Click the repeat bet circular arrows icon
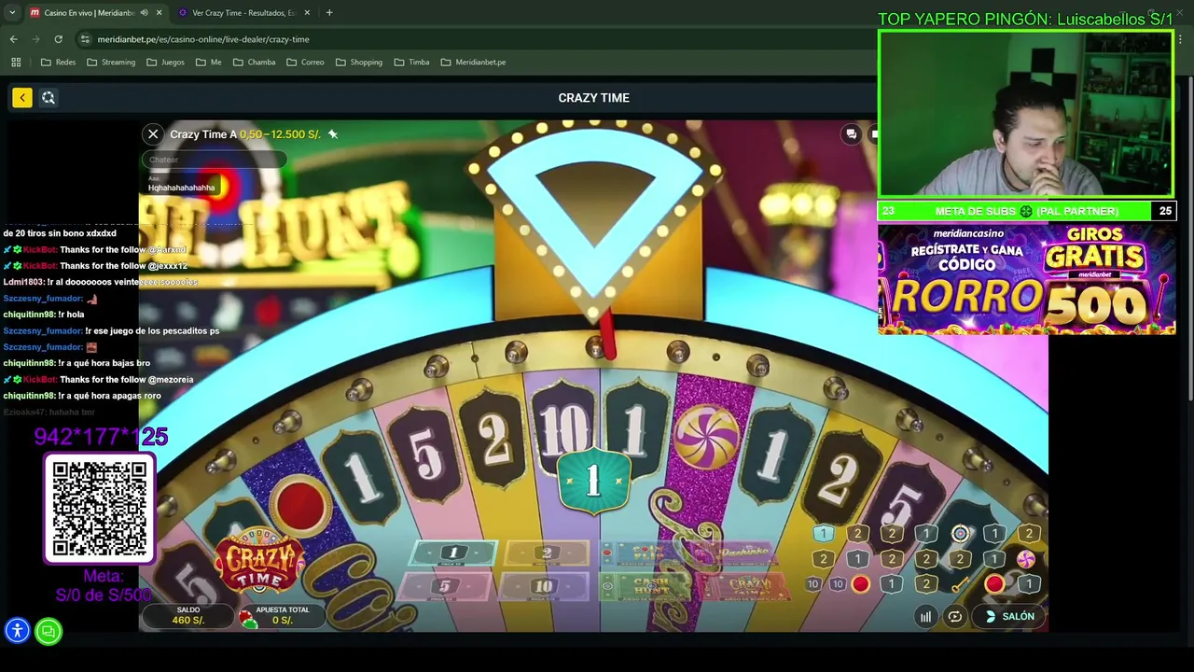 pyautogui.click(x=955, y=616)
